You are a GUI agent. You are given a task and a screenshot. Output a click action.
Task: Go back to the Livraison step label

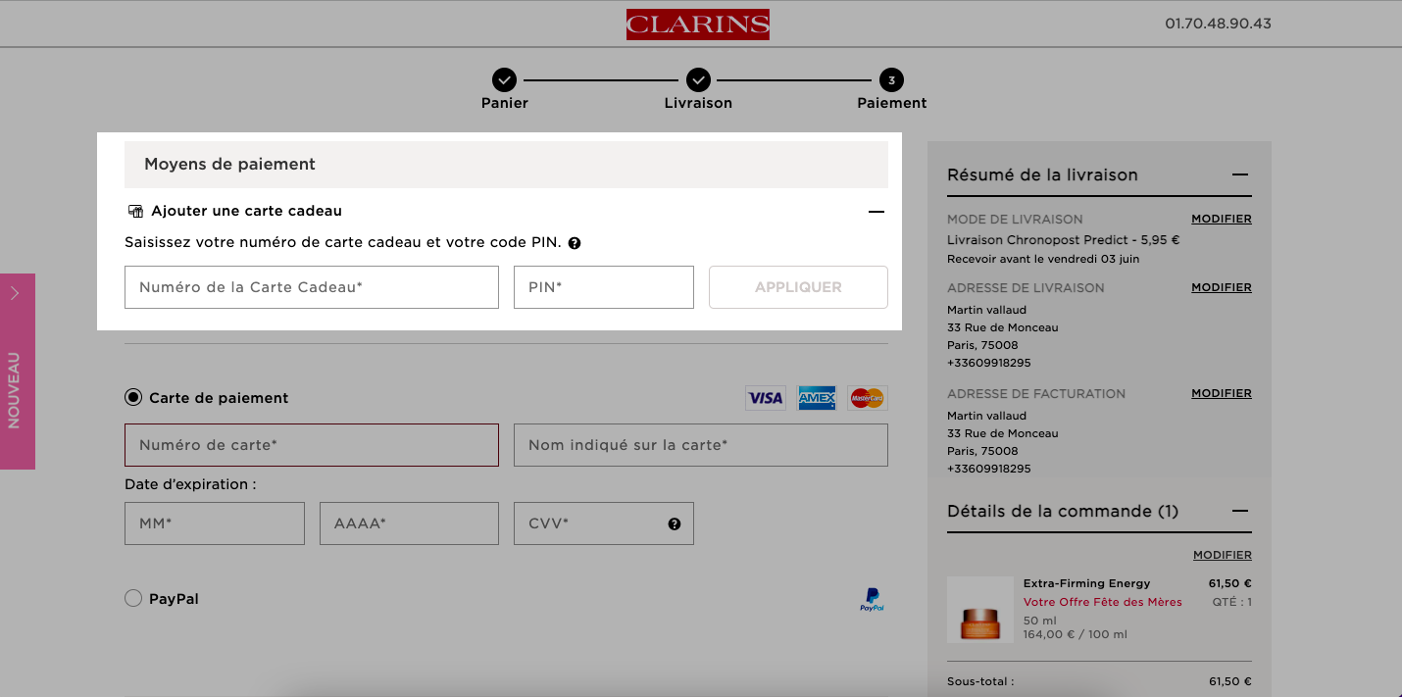click(698, 103)
